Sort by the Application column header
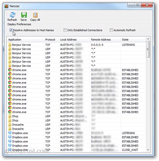 25,40
